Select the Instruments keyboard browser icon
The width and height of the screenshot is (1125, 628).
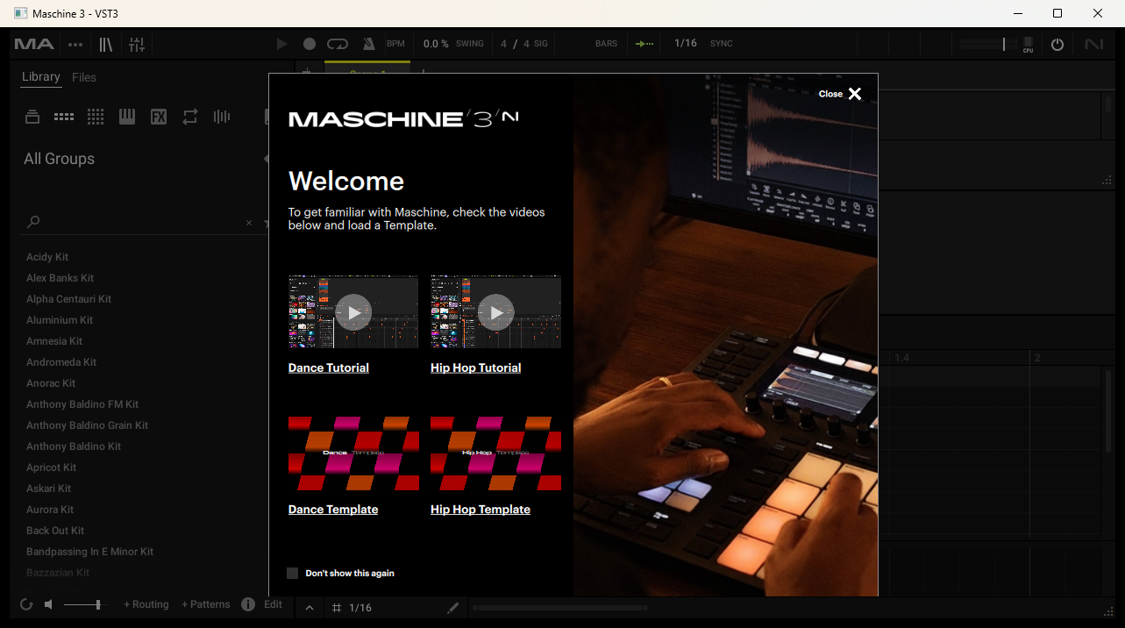tap(127, 117)
